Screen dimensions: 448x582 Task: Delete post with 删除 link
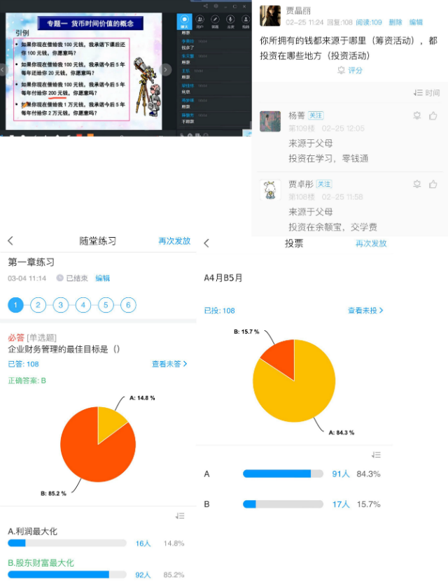click(395, 22)
